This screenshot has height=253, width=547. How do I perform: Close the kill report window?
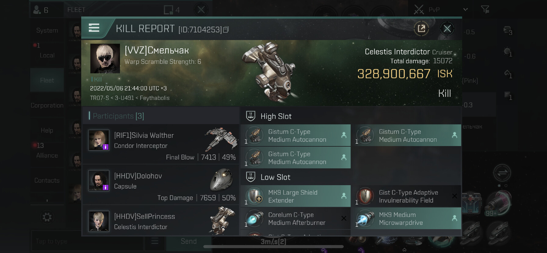[447, 29]
